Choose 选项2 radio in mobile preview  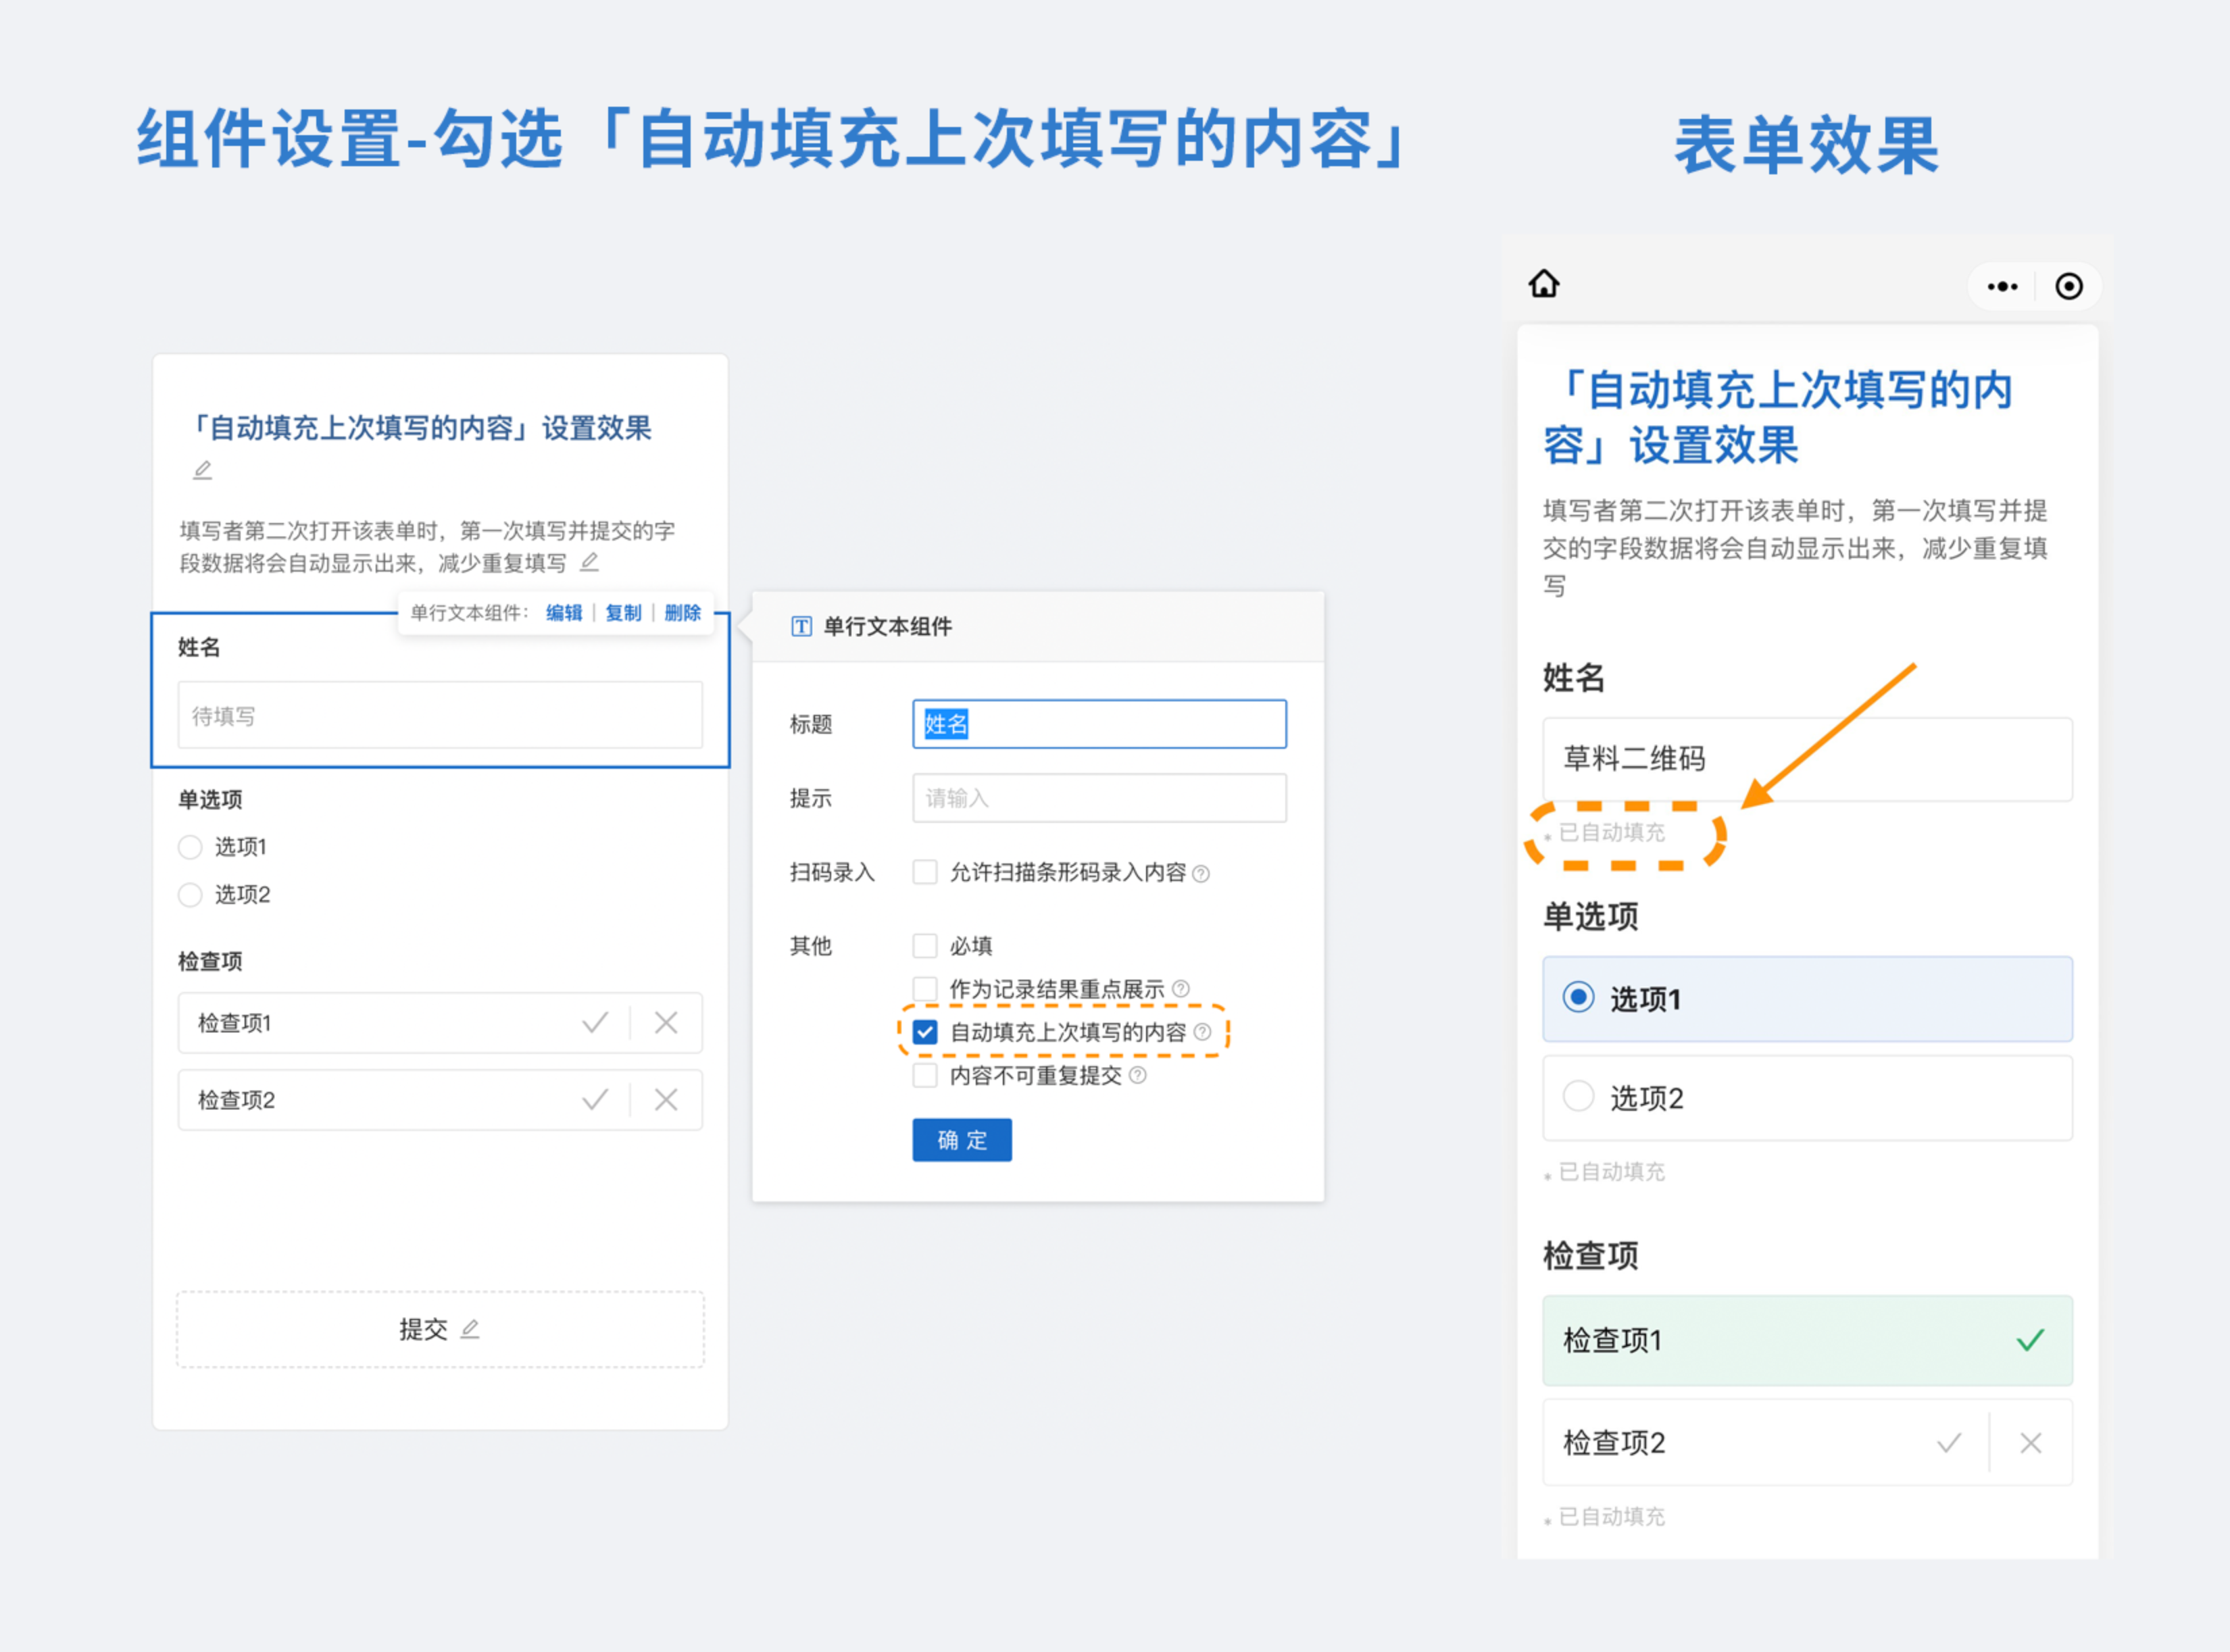[1579, 1096]
